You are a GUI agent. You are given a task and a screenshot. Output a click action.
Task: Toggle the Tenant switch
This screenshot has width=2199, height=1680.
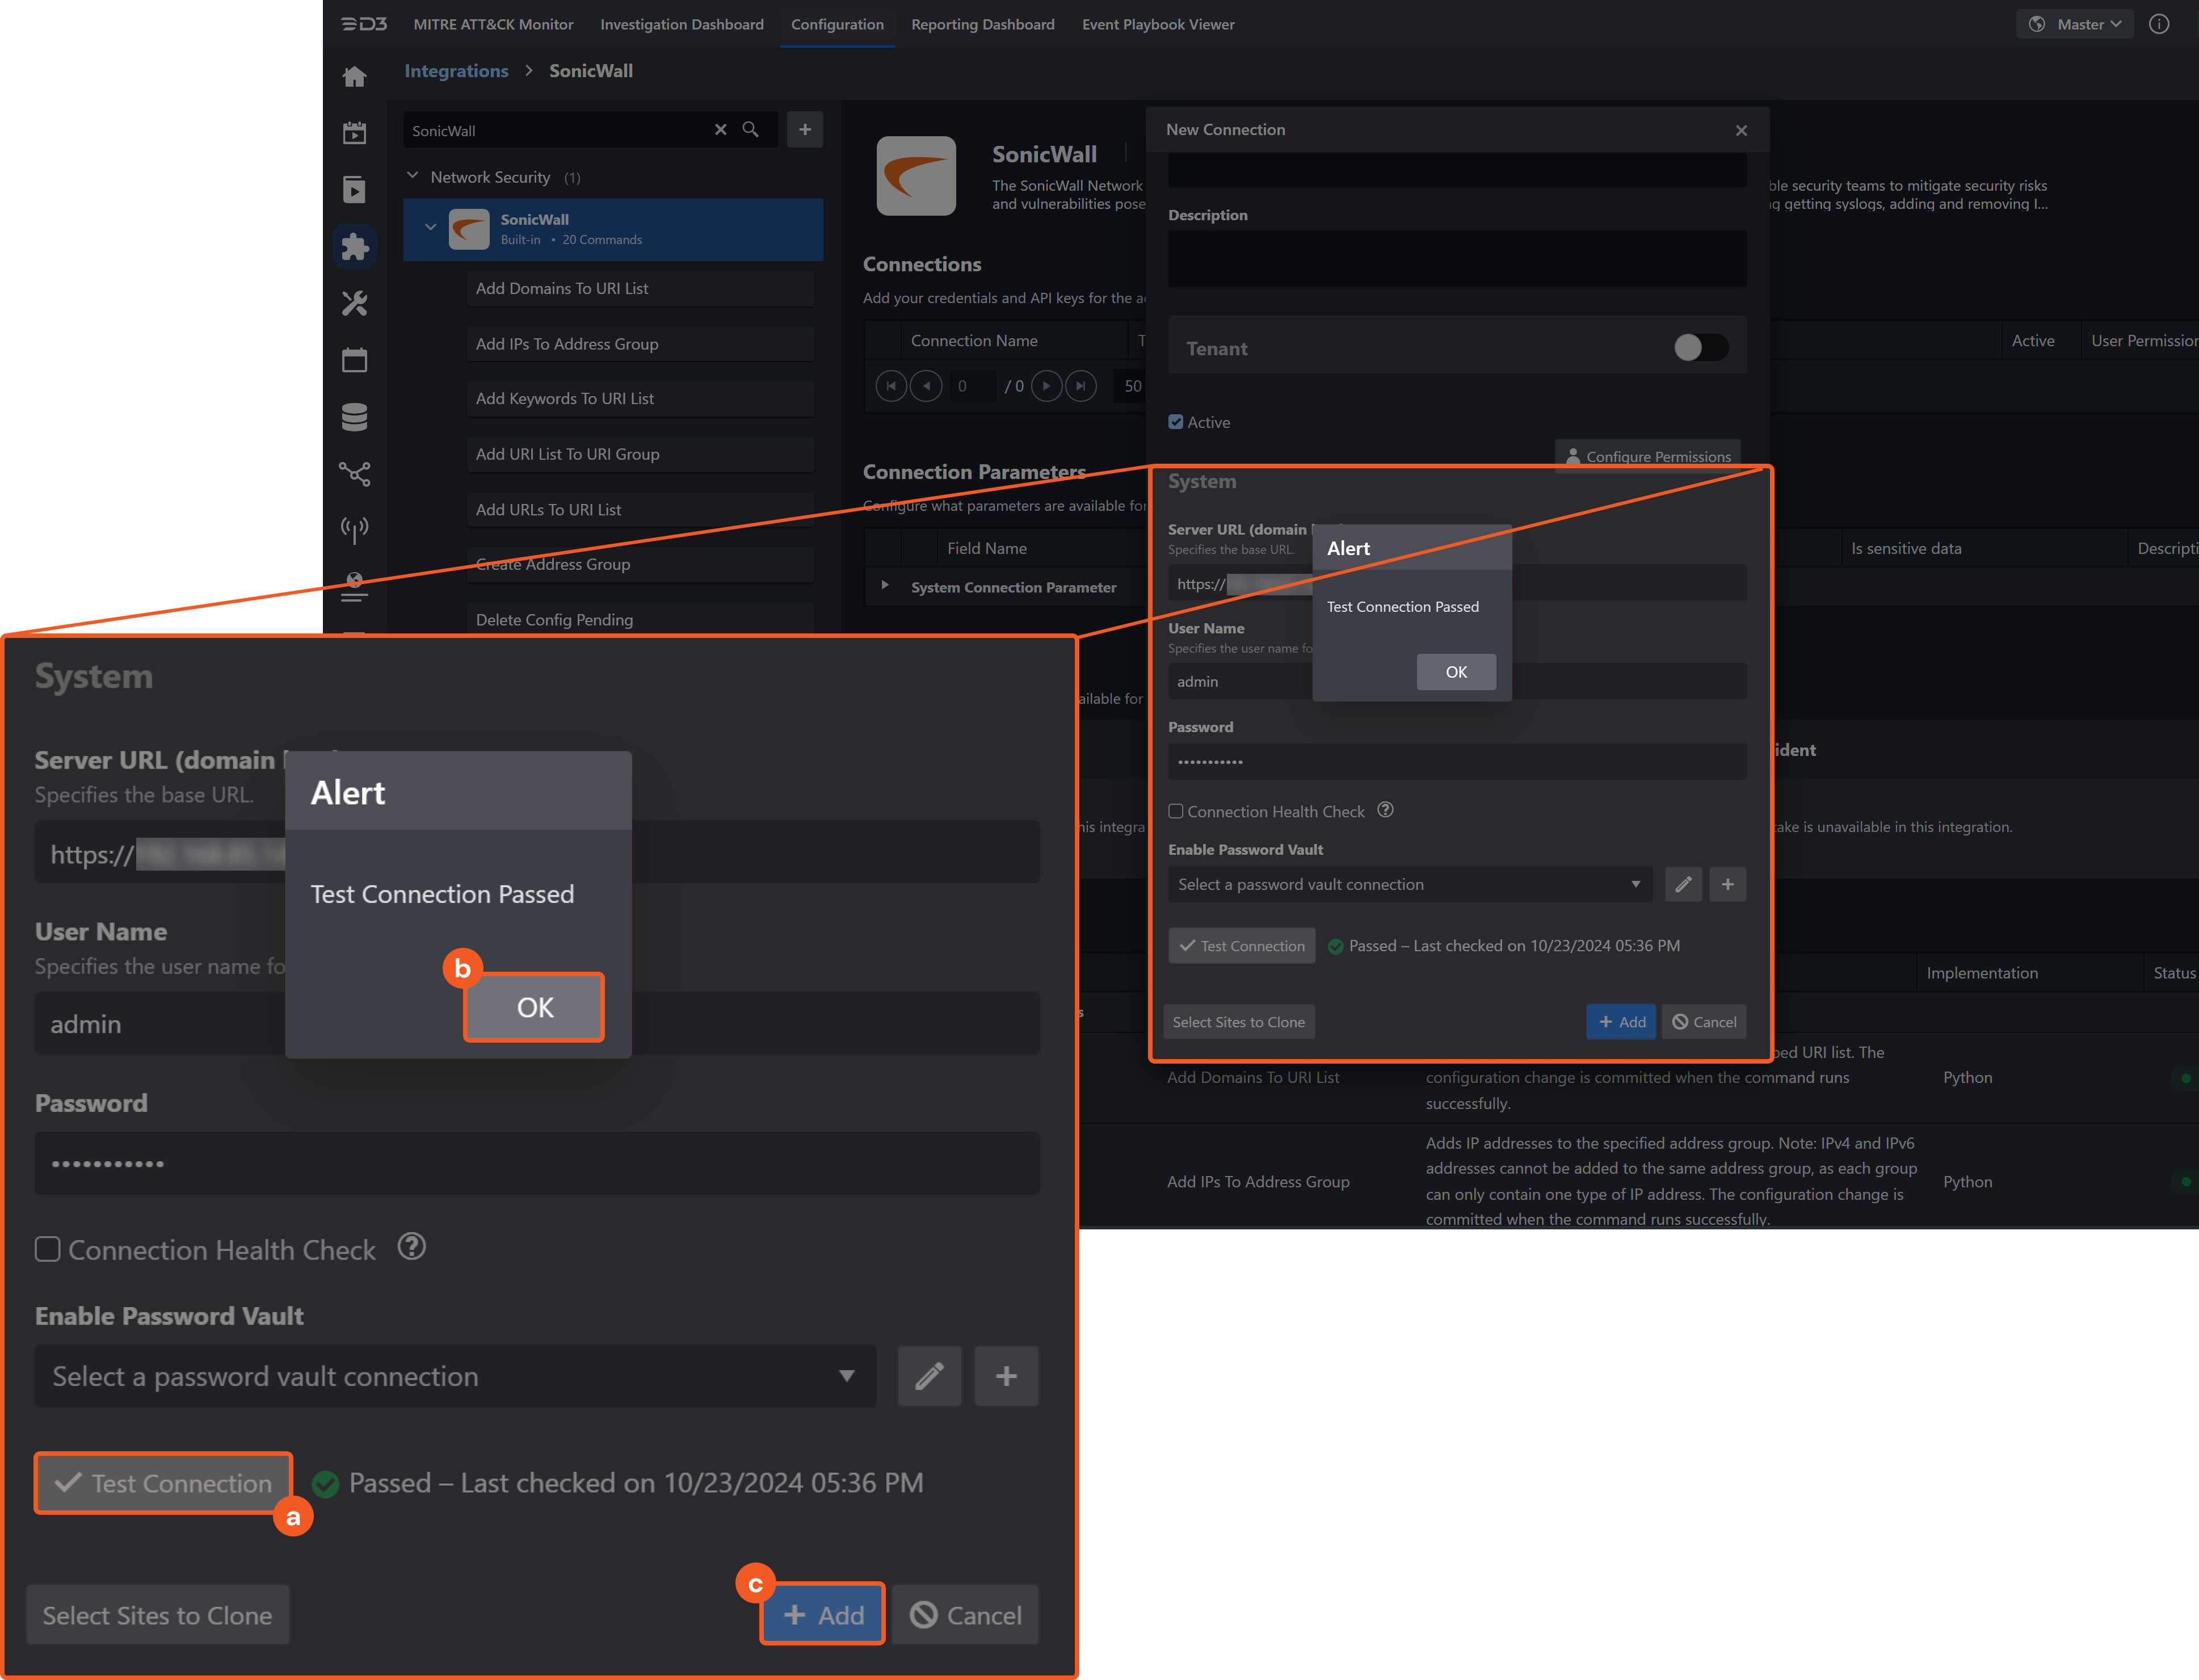1700,347
